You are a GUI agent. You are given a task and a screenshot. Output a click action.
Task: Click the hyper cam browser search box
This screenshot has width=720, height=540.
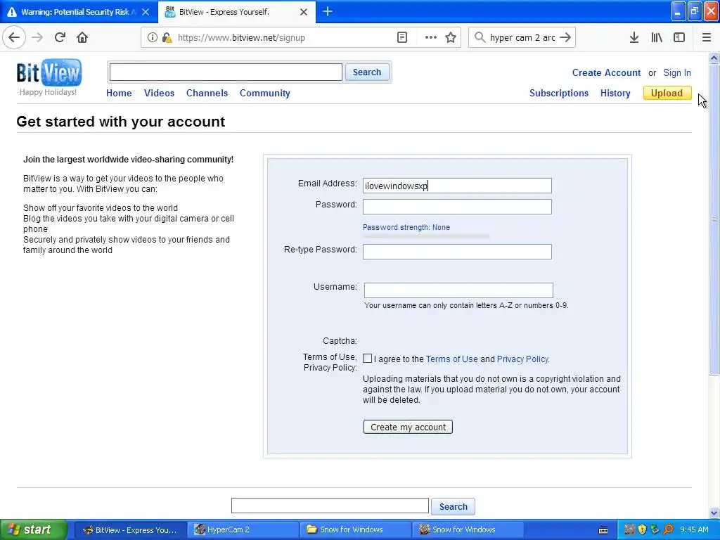[522, 38]
